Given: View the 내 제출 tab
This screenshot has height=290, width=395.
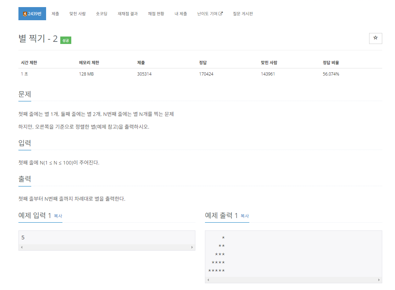Looking at the screenshot, I should (181, 13).
